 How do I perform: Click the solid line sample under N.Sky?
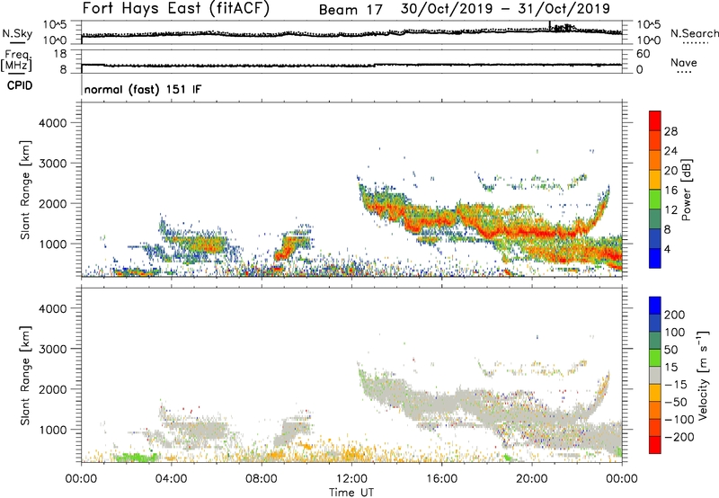coord(17,42)
